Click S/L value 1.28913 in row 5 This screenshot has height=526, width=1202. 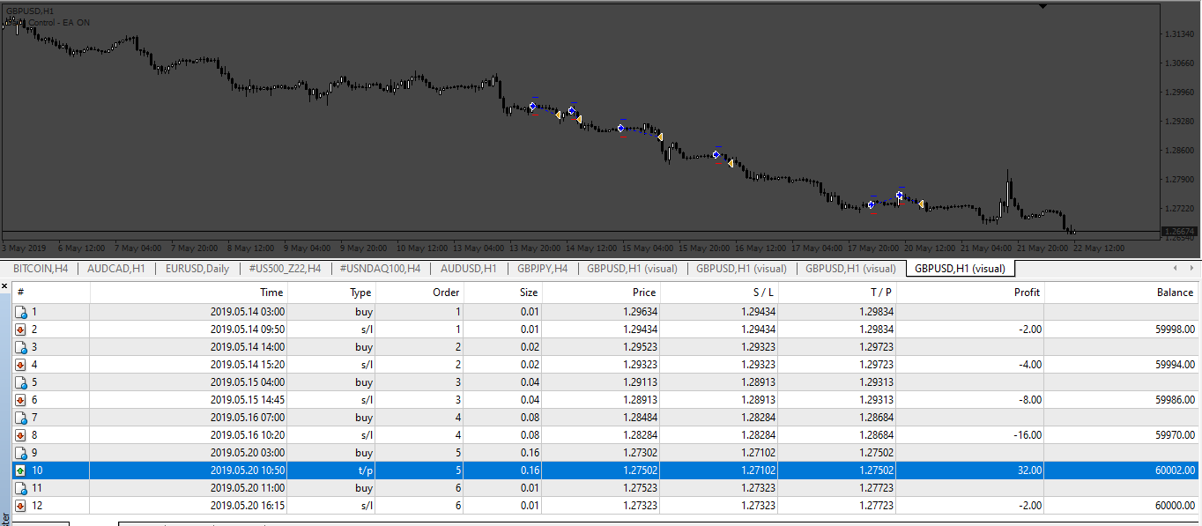pos(757,382)
